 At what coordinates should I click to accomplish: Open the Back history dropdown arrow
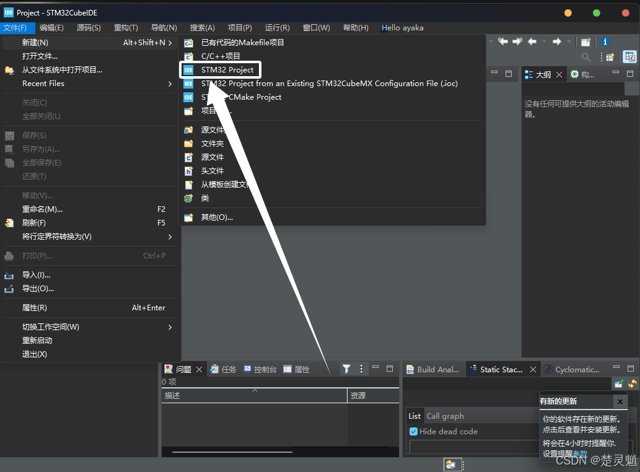coord(544,42)
